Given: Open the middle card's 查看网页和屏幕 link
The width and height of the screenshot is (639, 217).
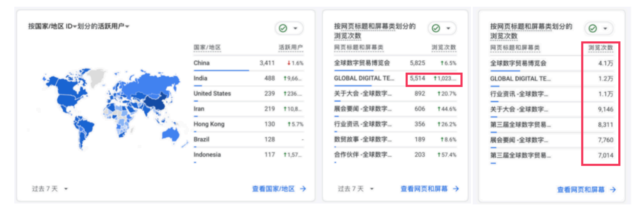Looking at the screenshot, I should (424, 189).
